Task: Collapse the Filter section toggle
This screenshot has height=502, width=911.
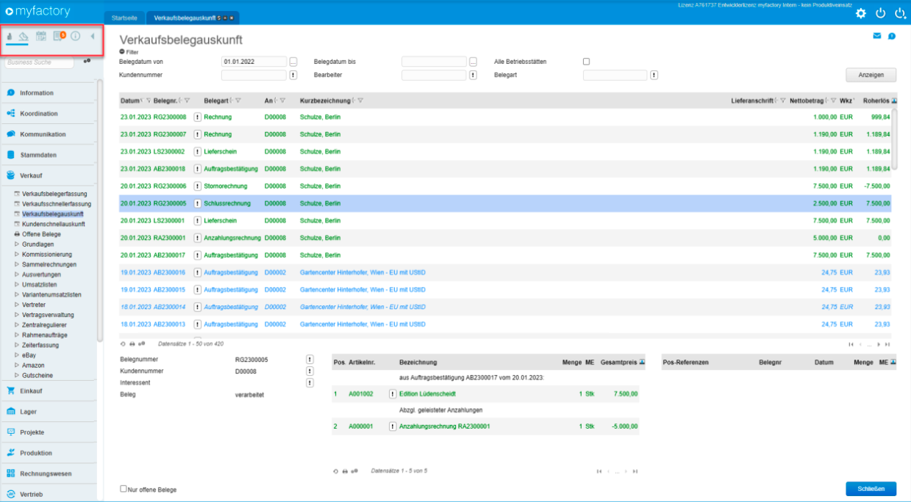Action: pos(122,52)
